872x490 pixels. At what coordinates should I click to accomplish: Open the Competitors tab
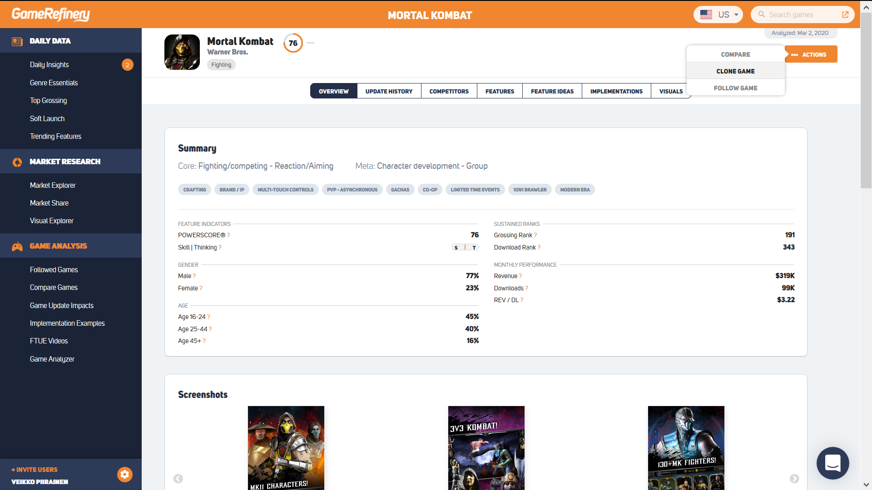click(x=449, y=91)
